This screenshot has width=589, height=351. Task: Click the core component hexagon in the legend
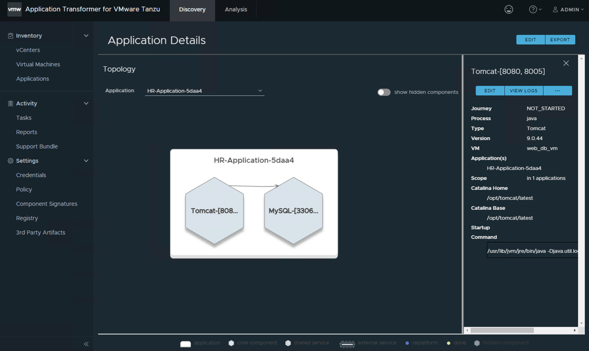(231, 343)
